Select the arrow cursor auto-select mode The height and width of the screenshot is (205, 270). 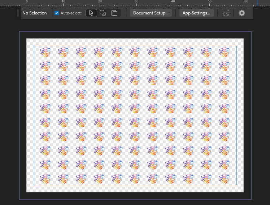tap(91, 13)
